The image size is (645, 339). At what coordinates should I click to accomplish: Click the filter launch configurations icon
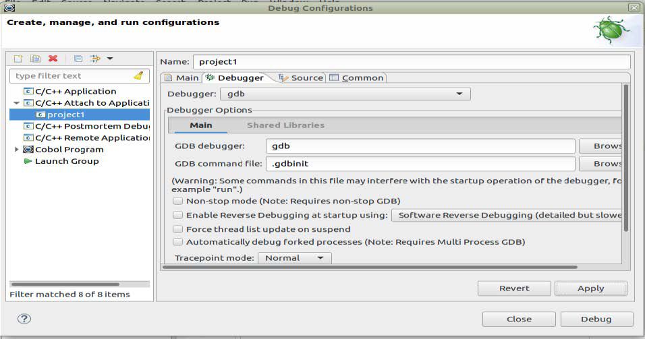click(95, 59)
